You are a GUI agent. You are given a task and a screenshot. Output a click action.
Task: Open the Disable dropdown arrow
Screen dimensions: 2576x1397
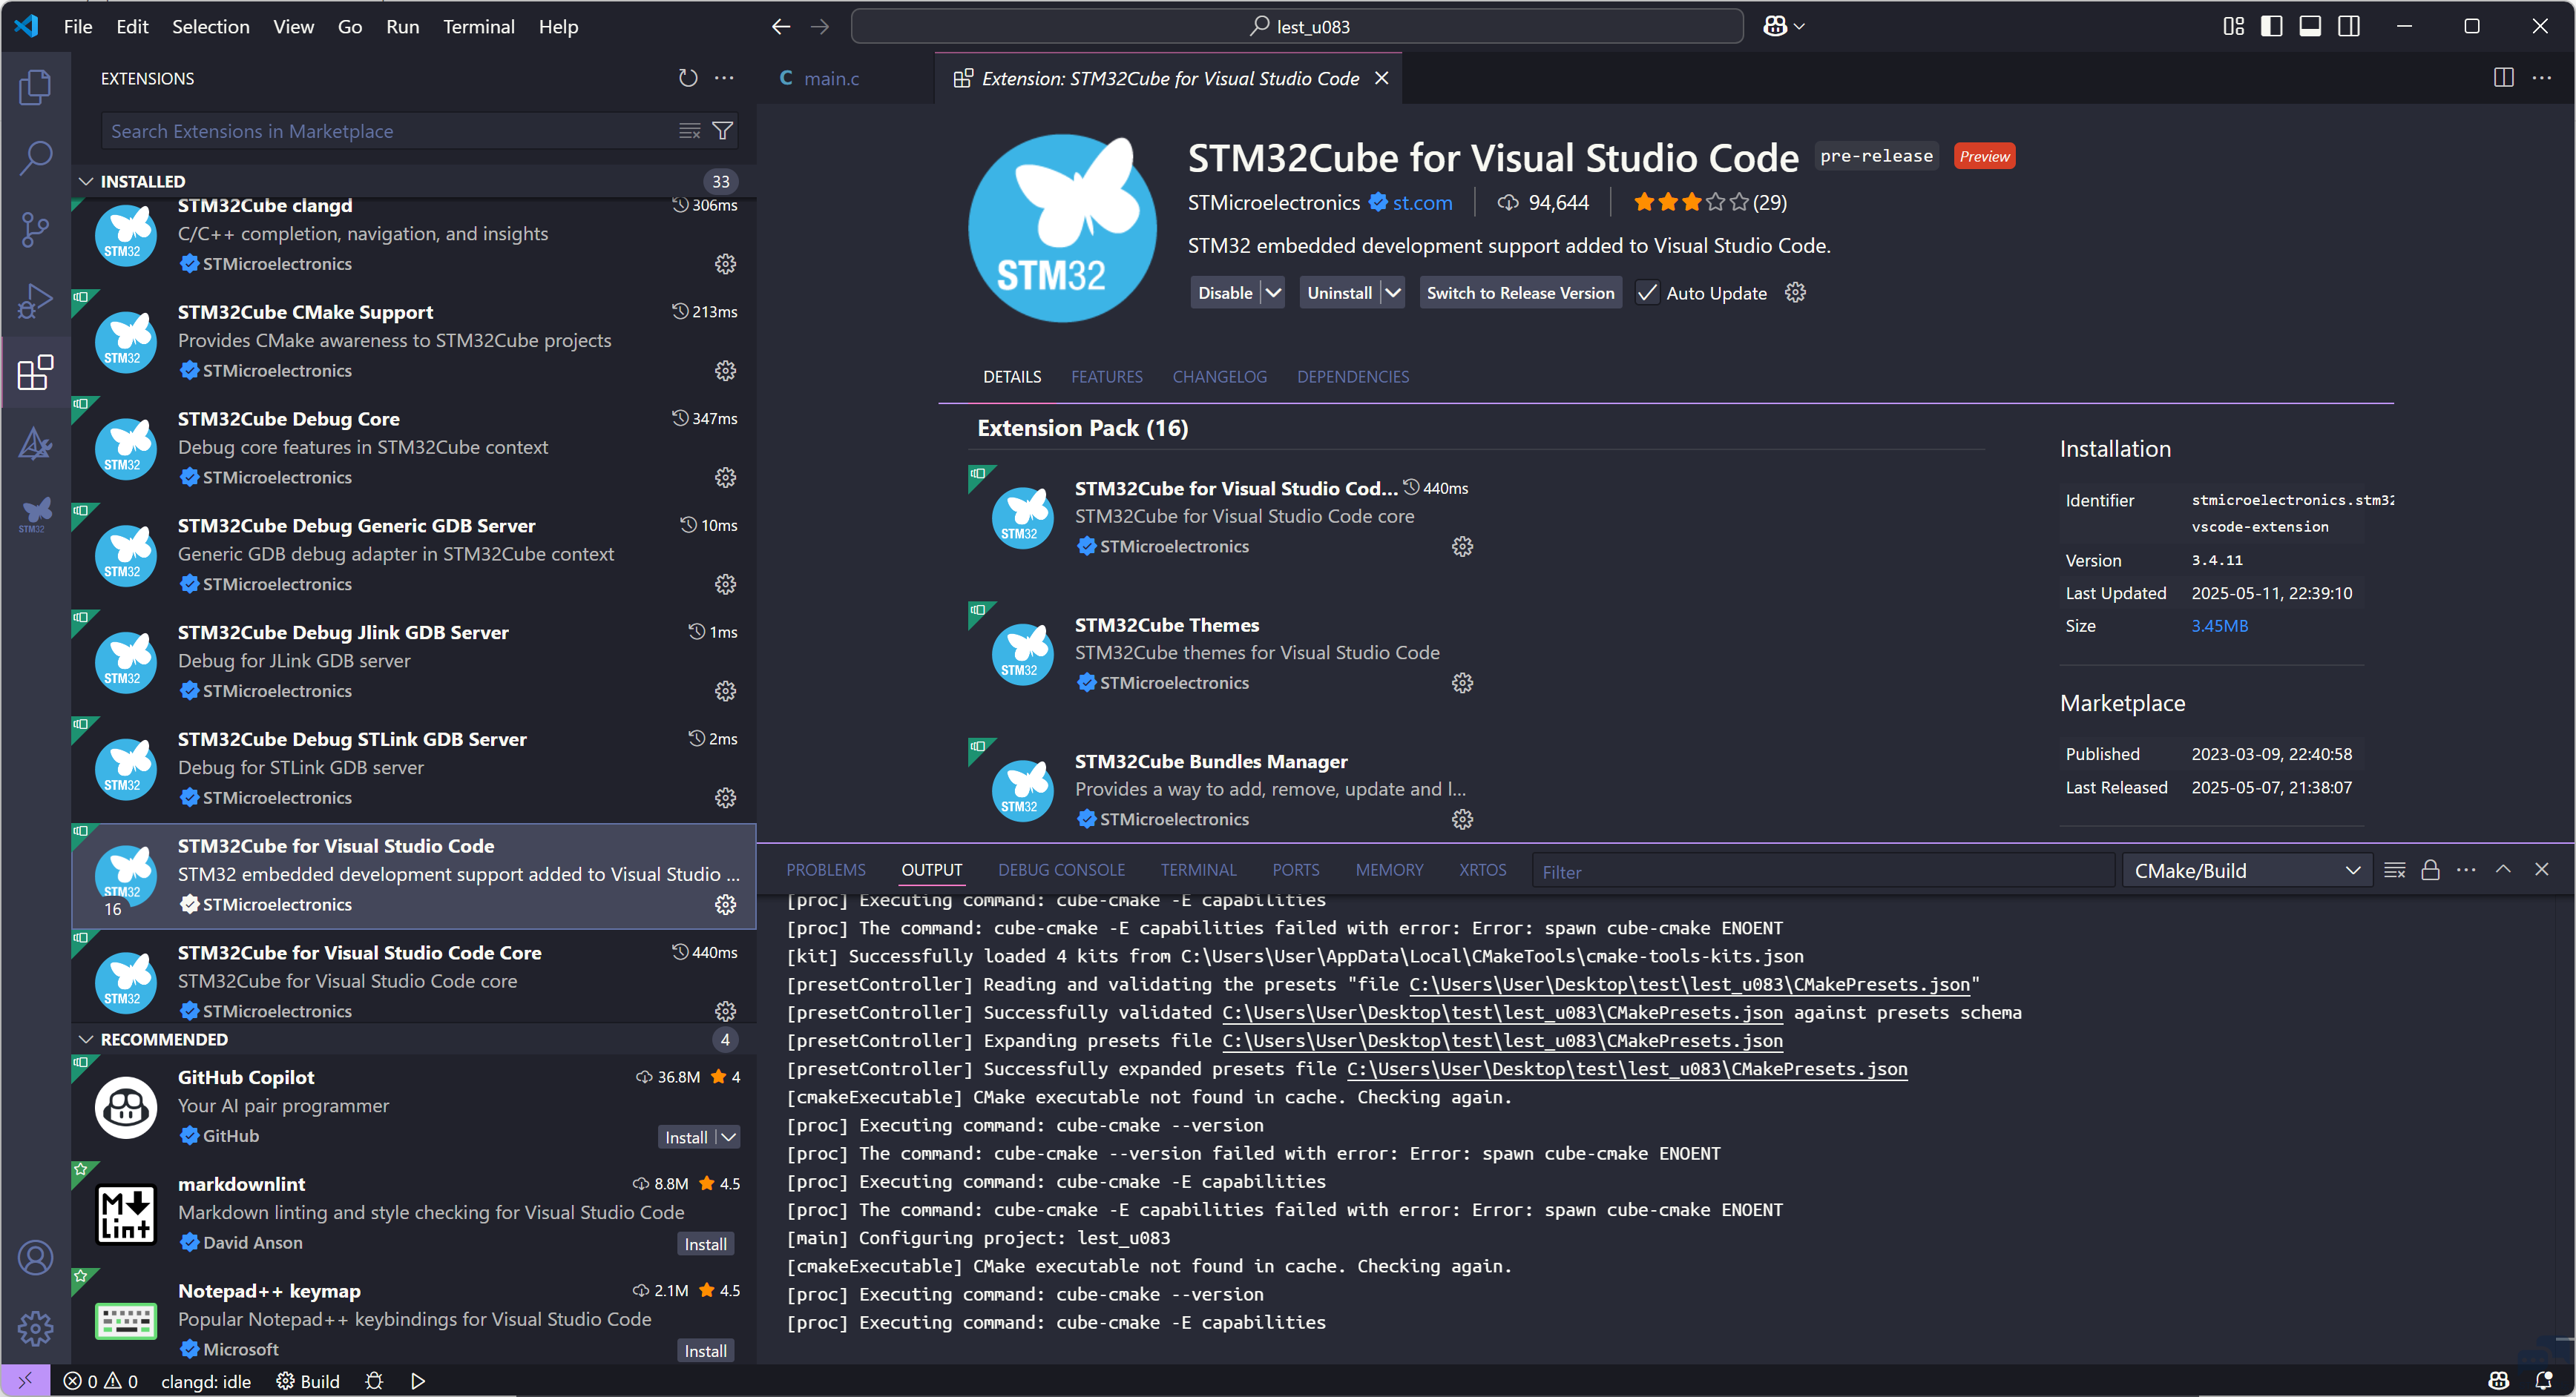pos(1274,293)
